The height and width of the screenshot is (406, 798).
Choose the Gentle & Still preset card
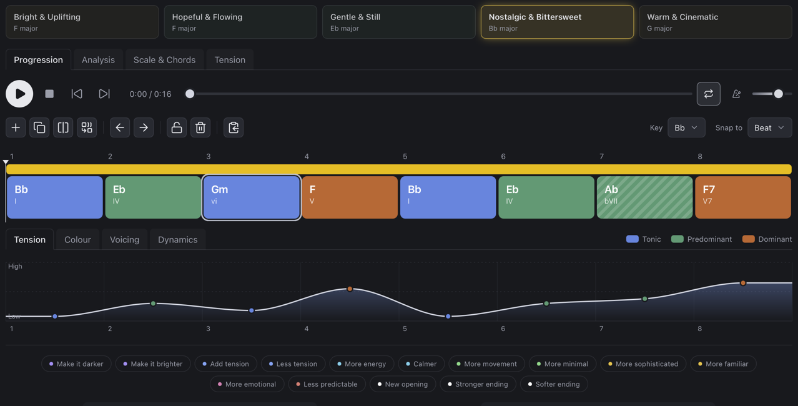pyautogui.click(x=399, y=22)
